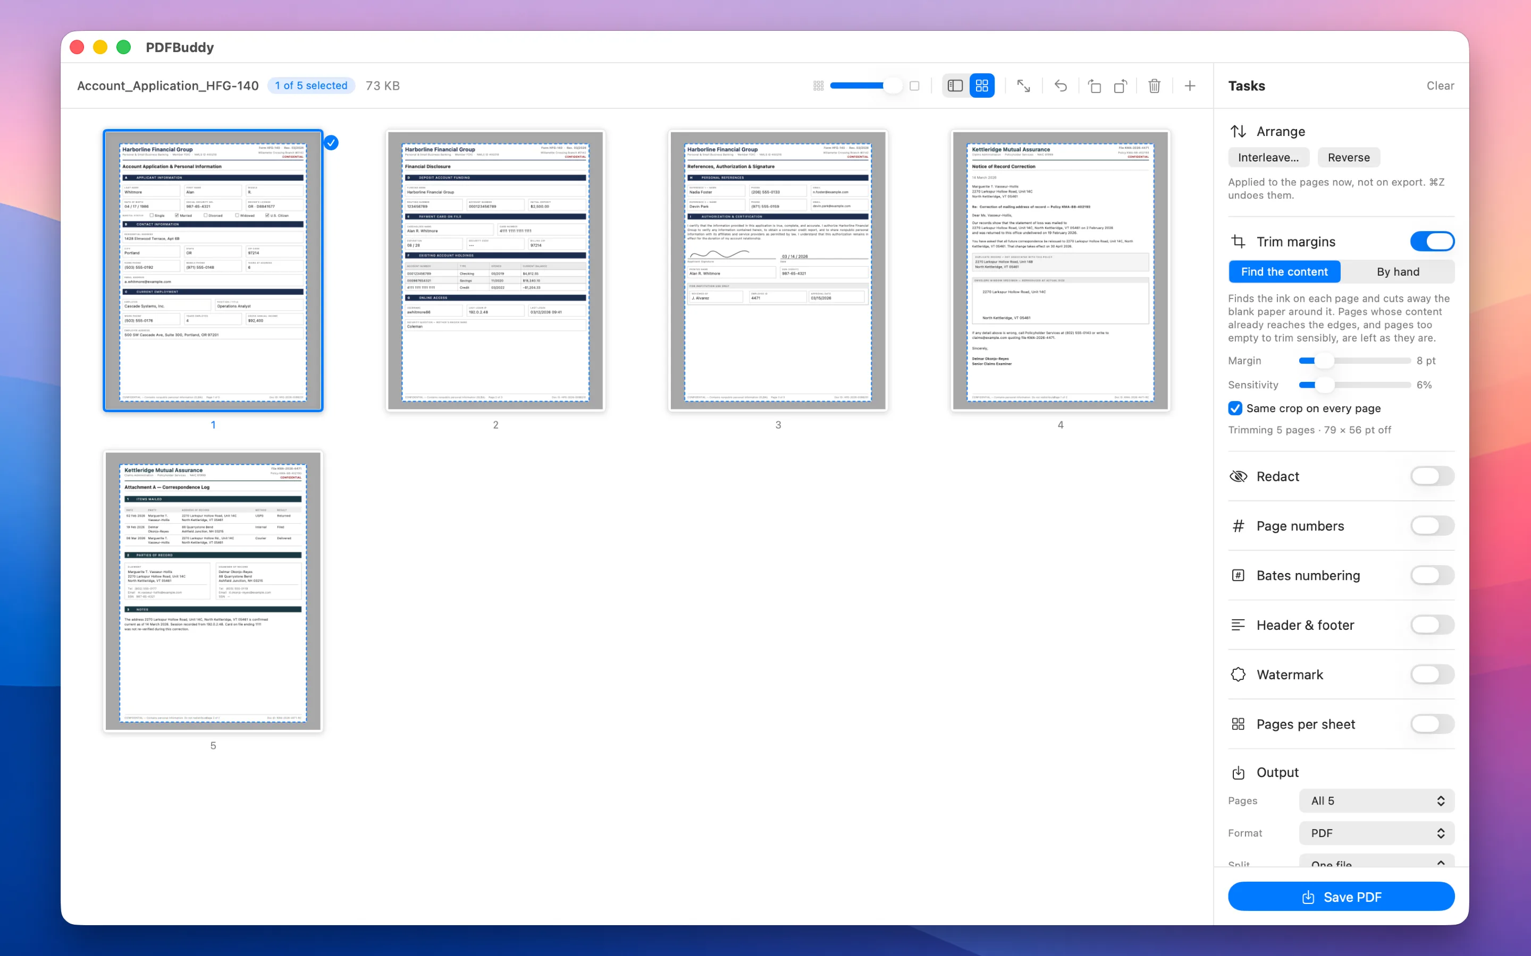Enable the Watermark switch

coord(1432,675)
